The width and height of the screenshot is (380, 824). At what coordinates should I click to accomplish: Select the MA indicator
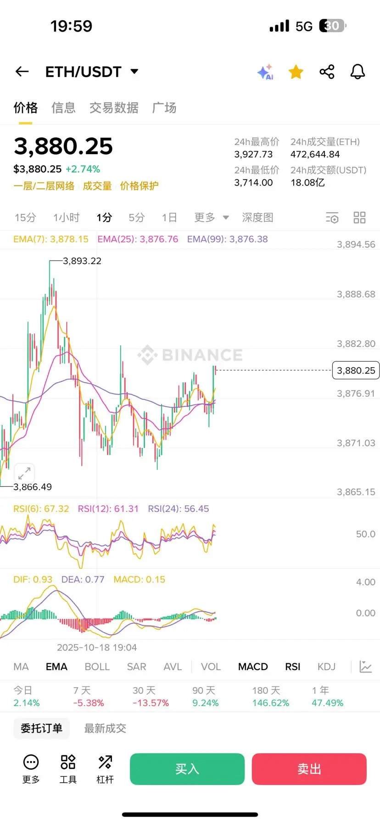21,667
